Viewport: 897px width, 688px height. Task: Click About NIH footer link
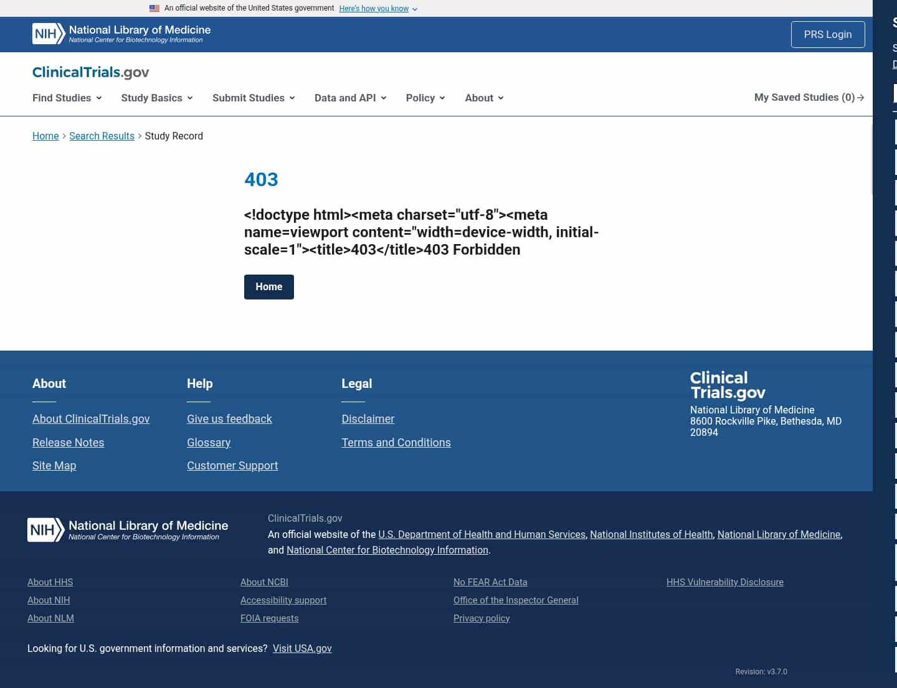pos(49,600)
